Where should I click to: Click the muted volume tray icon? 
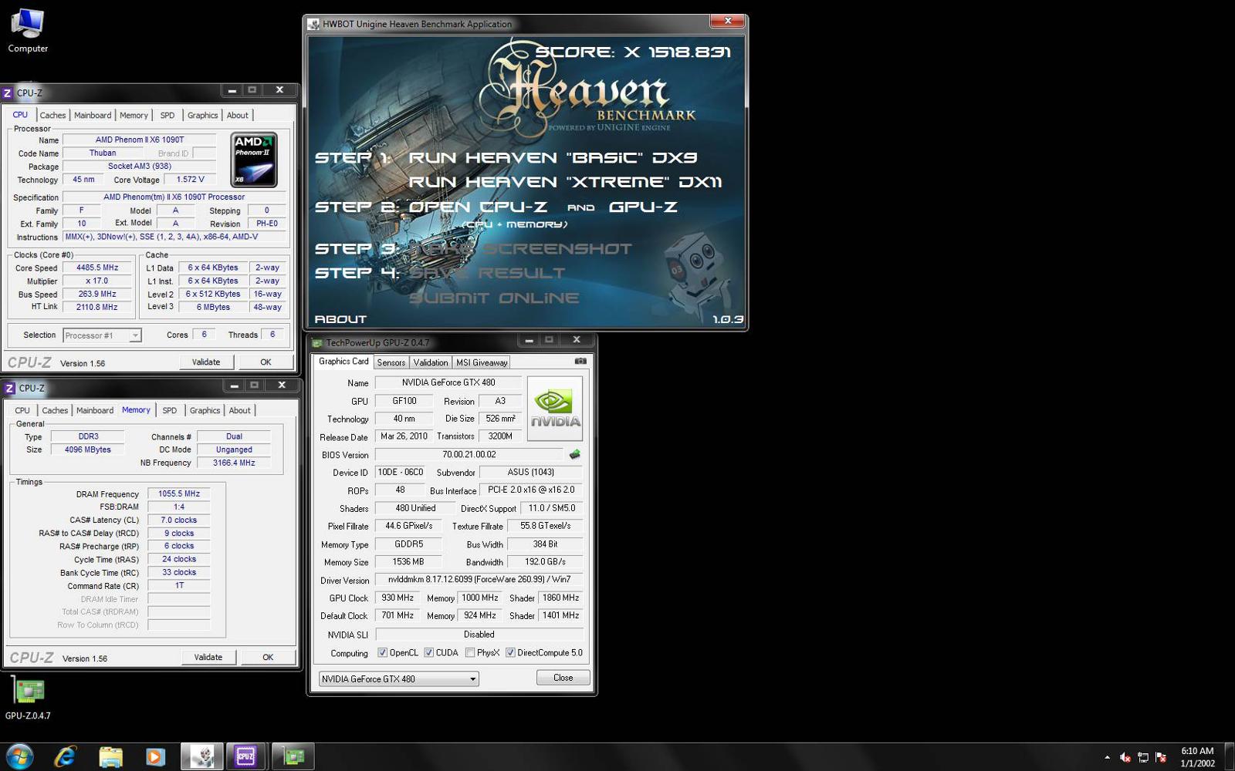click(1125, 758)
